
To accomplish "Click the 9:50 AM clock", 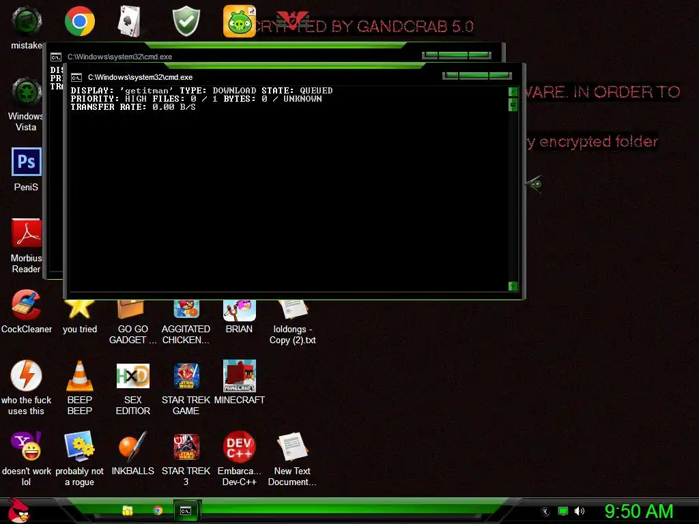I will pos(638,511).
